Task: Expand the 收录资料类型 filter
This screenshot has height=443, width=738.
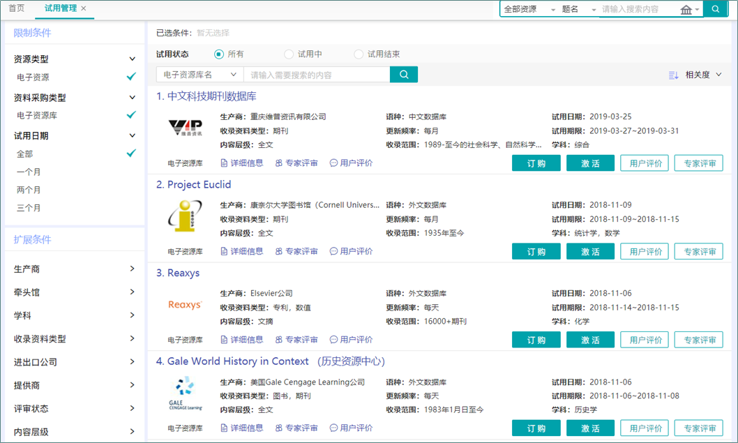Action: [133, 338]
